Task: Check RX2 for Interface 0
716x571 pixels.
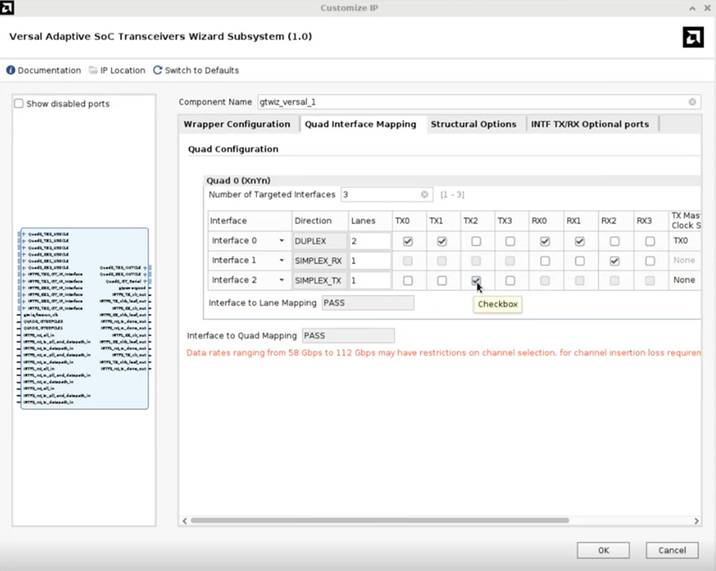Action: pos(614,241)
